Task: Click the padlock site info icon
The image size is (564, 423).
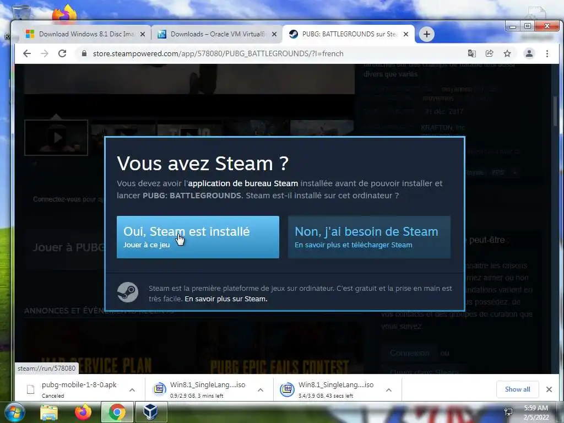Action: coord(84,53)
